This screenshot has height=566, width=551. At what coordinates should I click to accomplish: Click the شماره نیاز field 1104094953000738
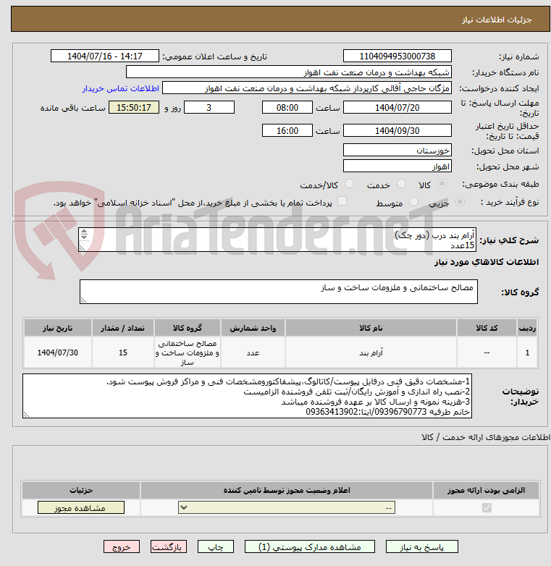coord(398,56)
